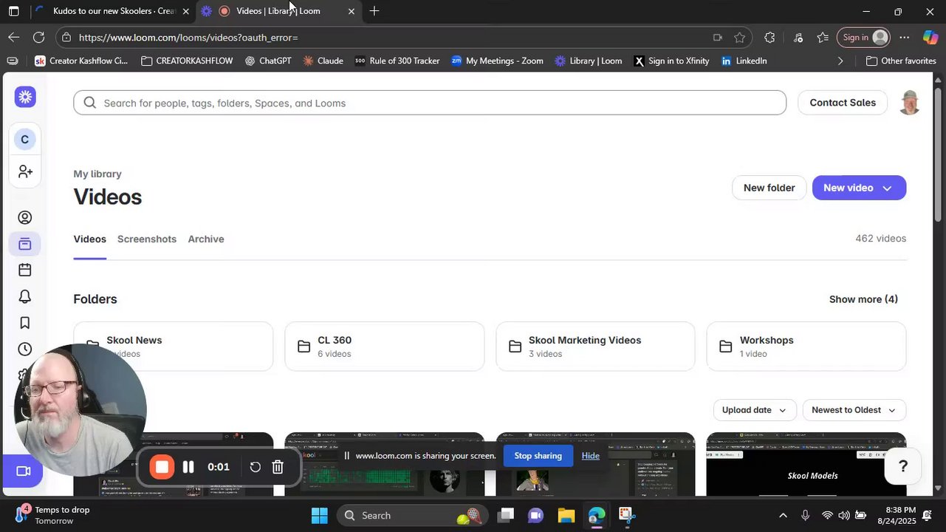This screenshot has height=532, width=946.
Task: Delete the recording with trash icon
Action: [278, 467]
